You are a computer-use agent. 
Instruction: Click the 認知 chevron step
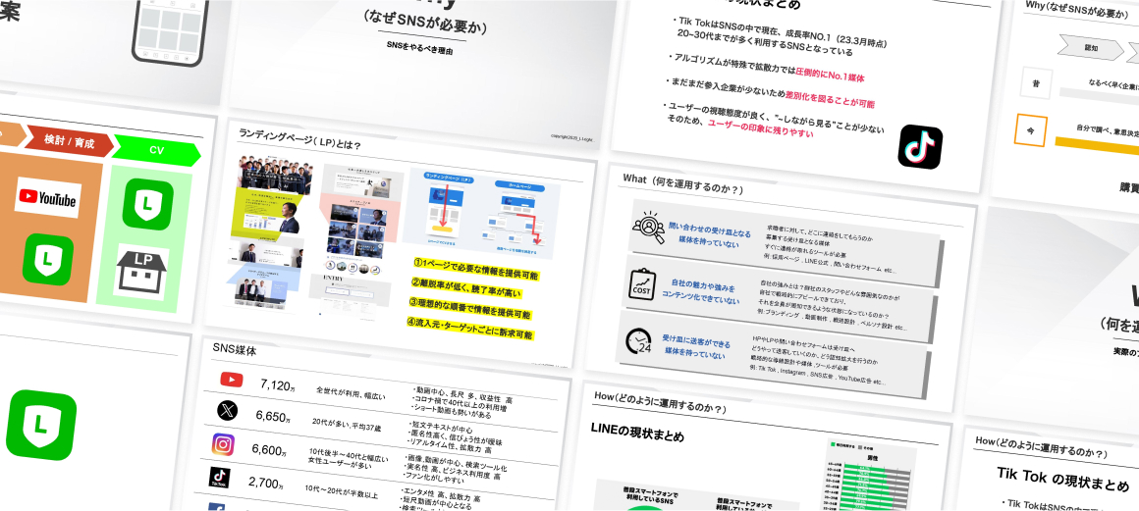pyautogui.click(x=1090, y=46)
